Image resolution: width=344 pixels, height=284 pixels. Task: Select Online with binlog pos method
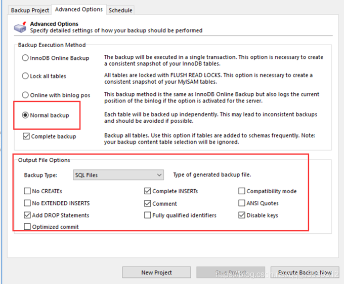click(x=56, y=95)
